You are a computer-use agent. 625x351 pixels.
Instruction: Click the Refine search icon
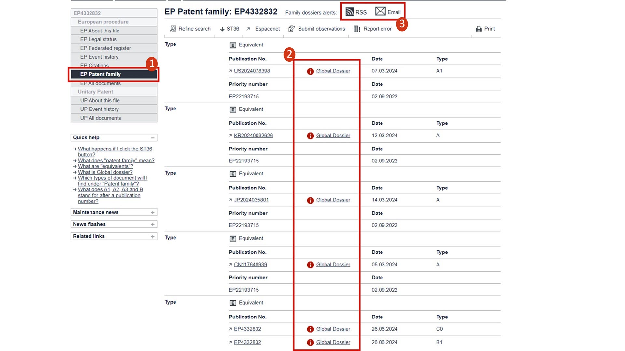[173, 29]
